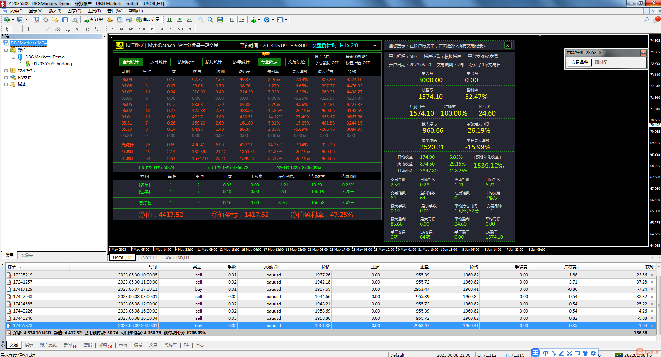Switch timeframe to M15
The image size is (661, 357).
coord(132,29)
